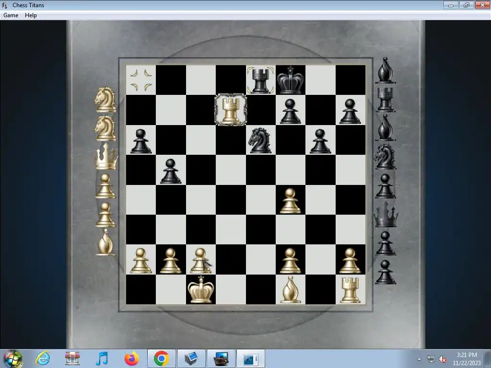Click the black rook on e8
The width and height of the screenshot is (491, 368).
coord(260,80)
